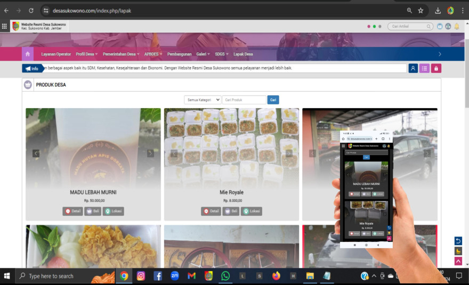Open the Lapak Desa menu item
This screenshot has width=469, height=285.
(x=243, y=54)
